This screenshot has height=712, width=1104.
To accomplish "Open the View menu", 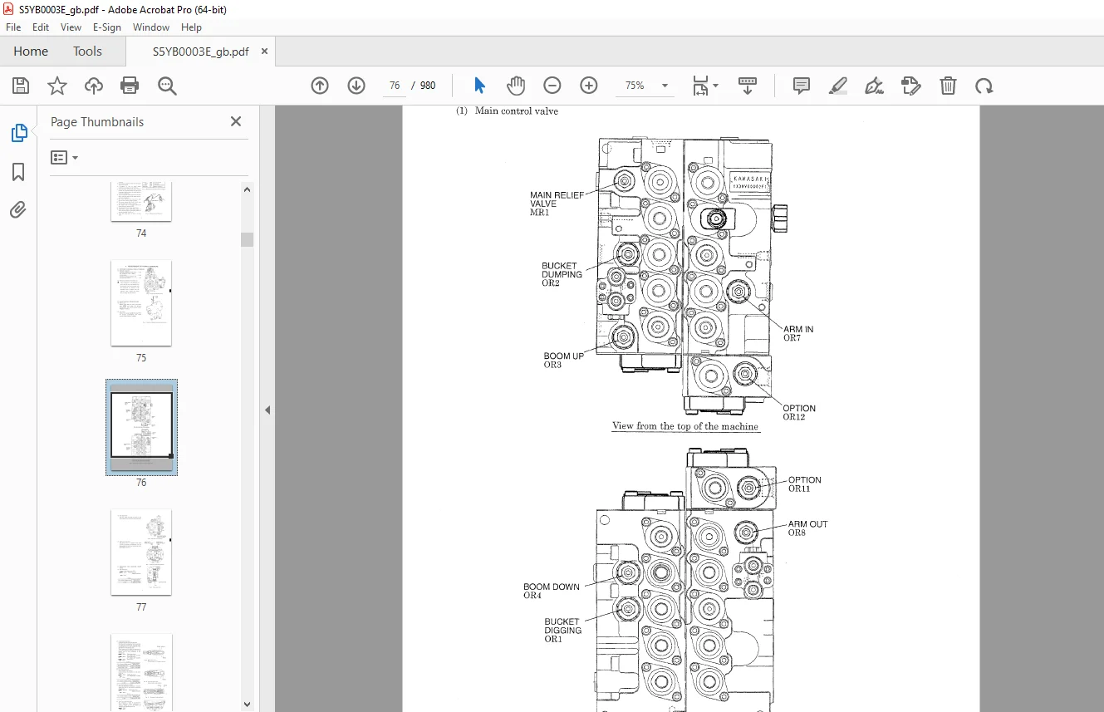I will (71, 27).
